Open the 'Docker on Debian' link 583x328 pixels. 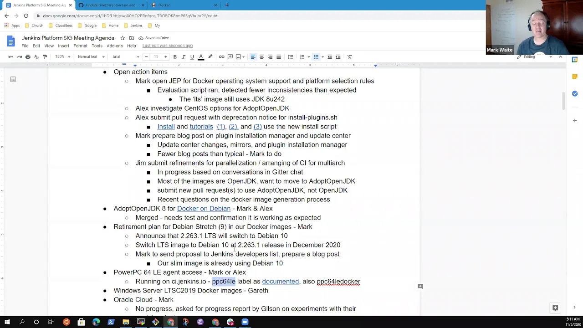[204, 209]
